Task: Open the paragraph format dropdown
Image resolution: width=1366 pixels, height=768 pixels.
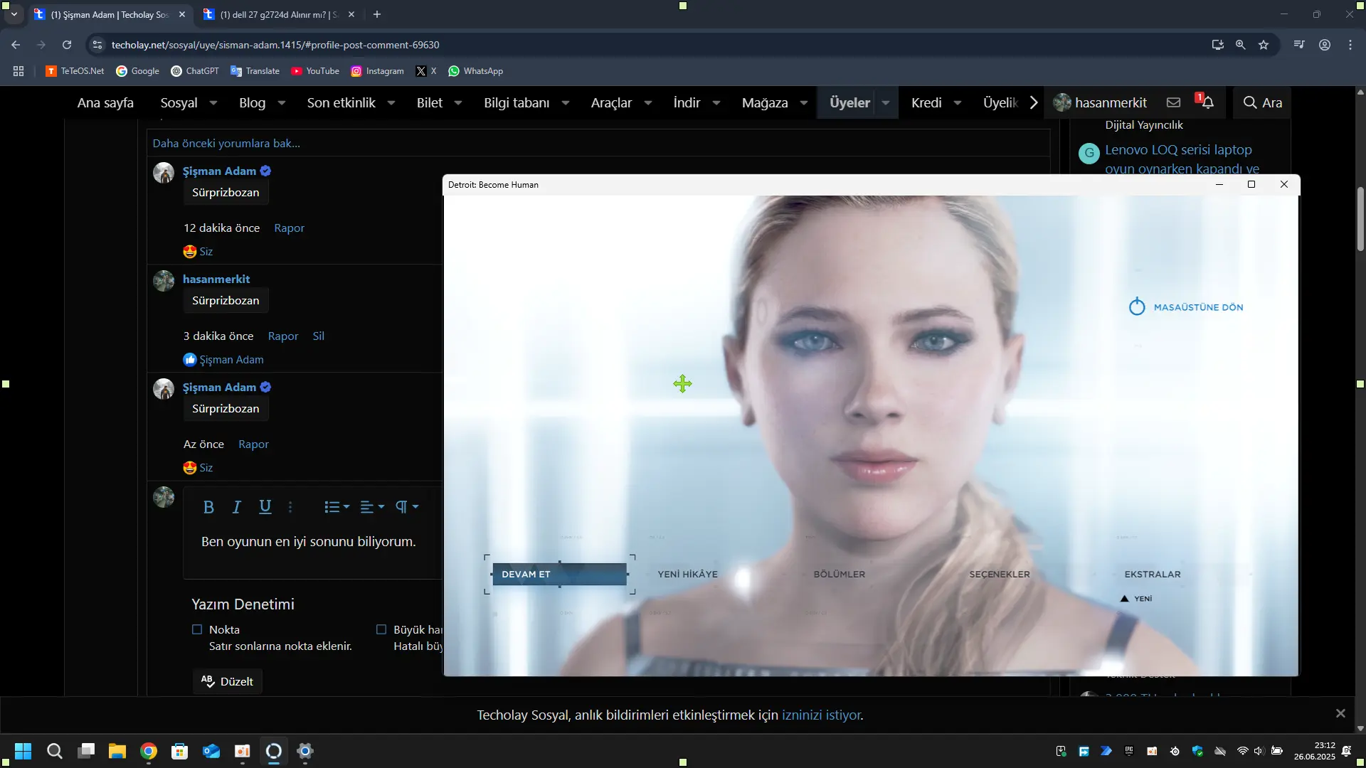Action: pos(407,507)
